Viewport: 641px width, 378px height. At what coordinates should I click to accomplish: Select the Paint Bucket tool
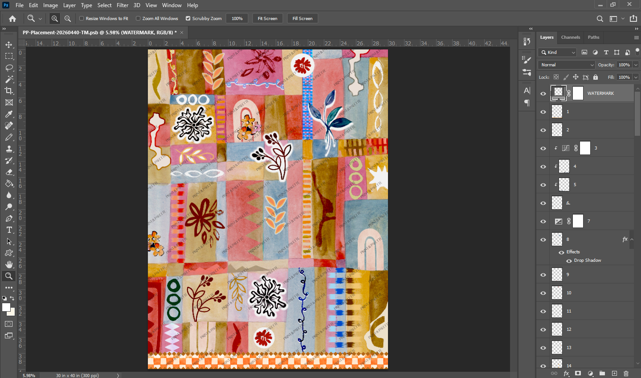[x=9, y=183]
